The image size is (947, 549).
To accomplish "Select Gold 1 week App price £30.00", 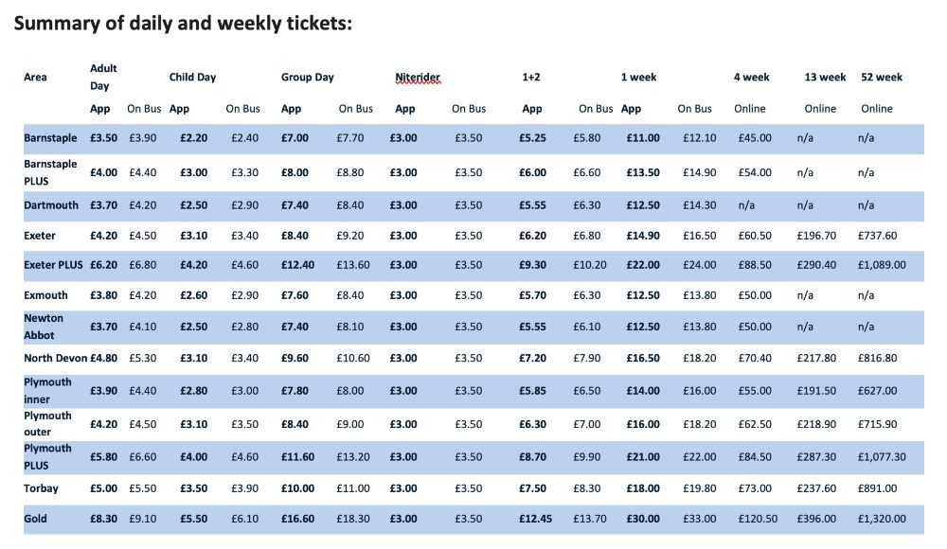I will pyautogui.click(x=643, y=519).
